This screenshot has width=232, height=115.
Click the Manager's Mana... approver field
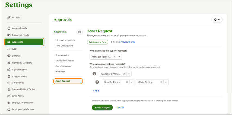tap(115, 74)
